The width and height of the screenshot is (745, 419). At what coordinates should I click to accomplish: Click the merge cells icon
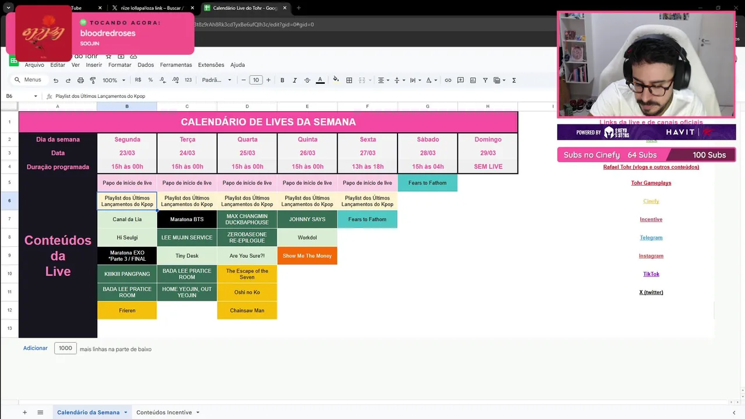click(362, 80)
